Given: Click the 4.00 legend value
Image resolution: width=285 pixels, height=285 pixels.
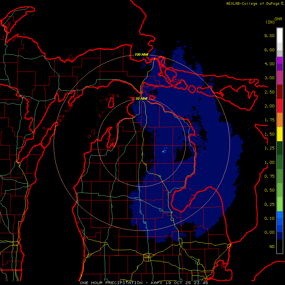Looking at the screenshot, I should pos(269,64).
